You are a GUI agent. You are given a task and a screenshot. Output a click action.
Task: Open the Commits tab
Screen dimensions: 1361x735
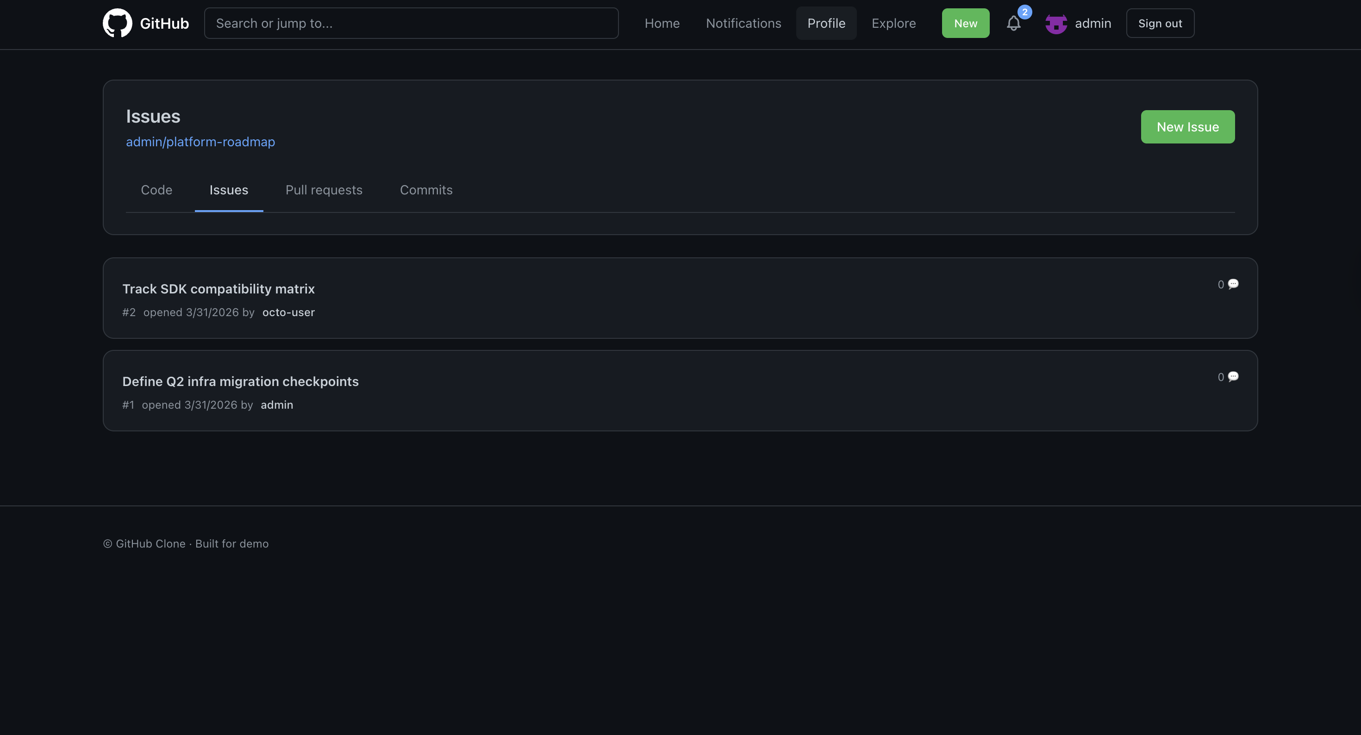tap(426, 190)
